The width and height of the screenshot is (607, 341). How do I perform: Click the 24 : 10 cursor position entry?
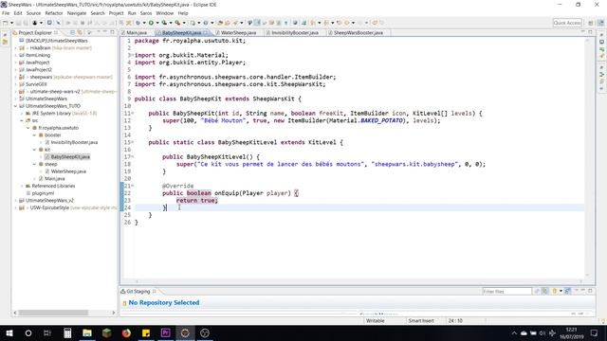coord(455,320)
